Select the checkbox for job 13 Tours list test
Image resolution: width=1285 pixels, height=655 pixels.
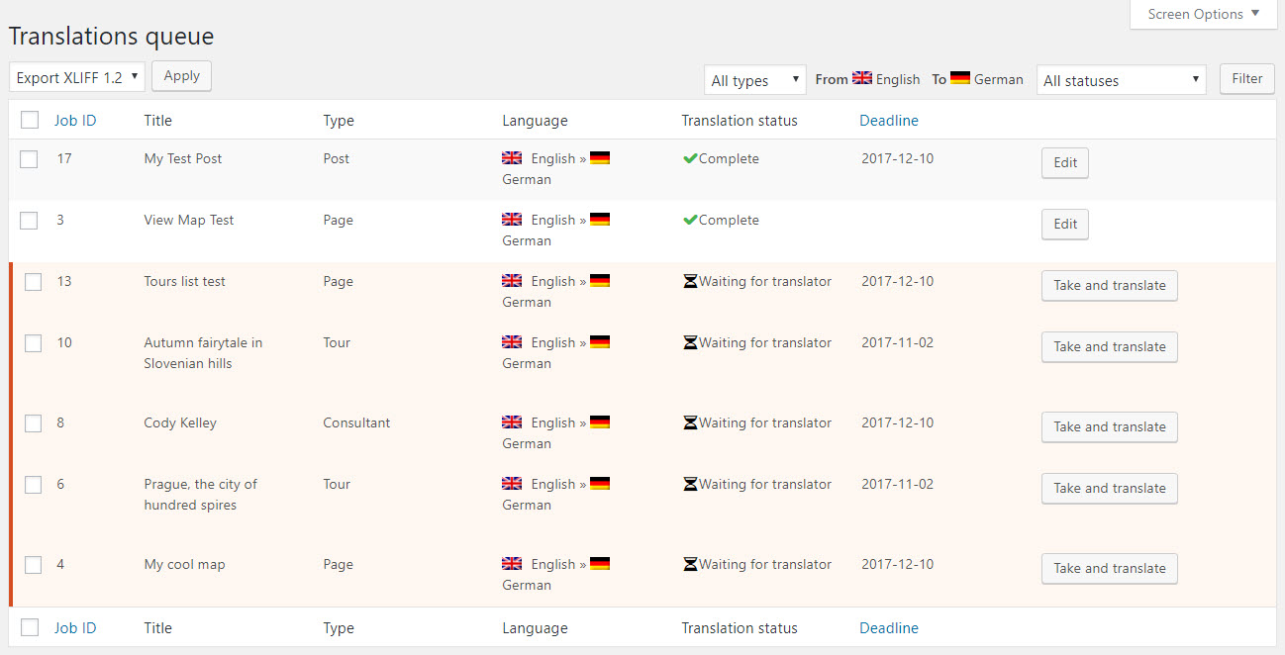tap(33, 283)
